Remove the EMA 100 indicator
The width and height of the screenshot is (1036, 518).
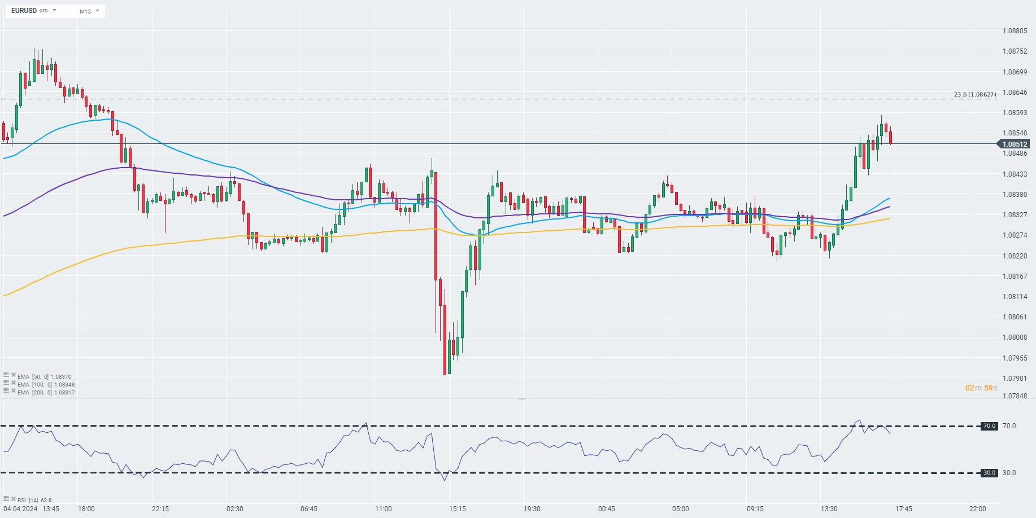(13, 383)
